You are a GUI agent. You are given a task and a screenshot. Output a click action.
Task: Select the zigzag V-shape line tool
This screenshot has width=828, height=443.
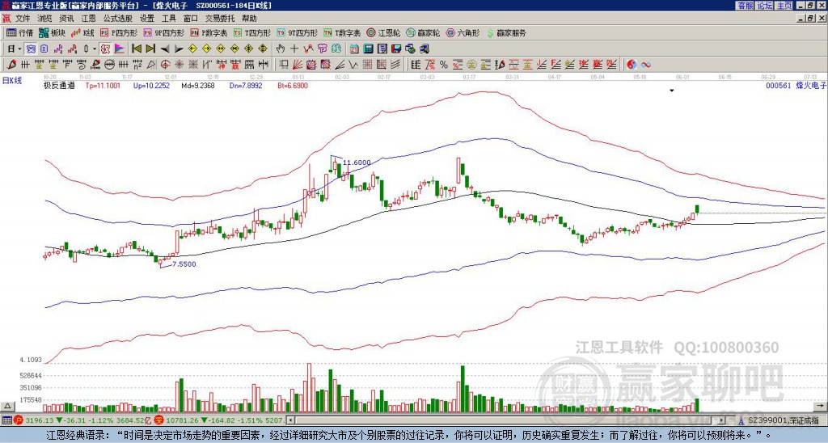coord(353,65)
